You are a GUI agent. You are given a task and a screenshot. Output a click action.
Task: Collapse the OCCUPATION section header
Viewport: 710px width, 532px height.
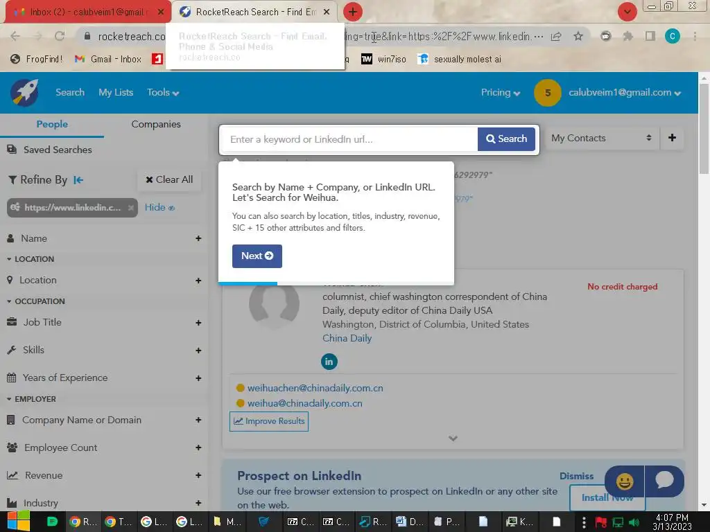(36, 301)
